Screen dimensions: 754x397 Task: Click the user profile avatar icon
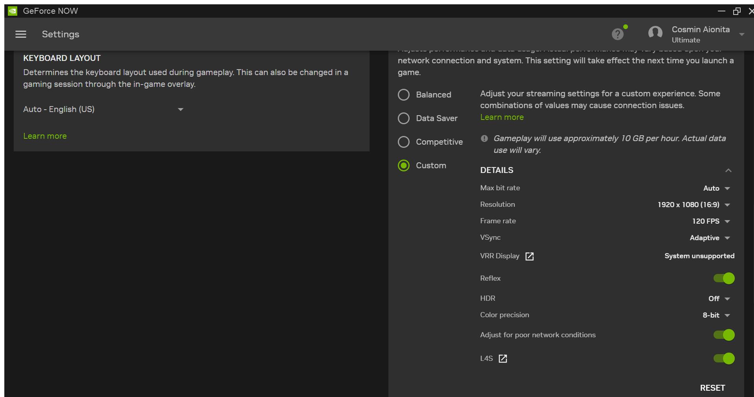click(x=655, y=33)
